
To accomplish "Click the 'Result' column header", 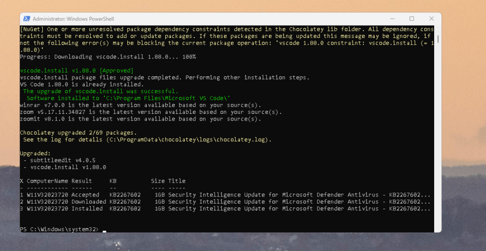I will [82, 181].
